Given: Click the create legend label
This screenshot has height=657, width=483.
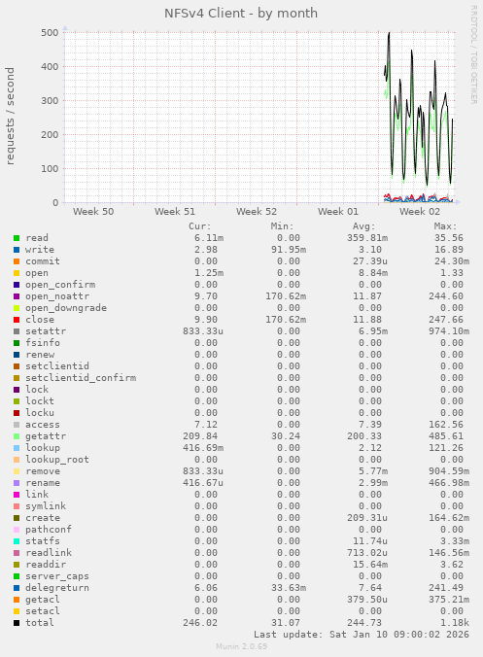Looking at the screenshot, I should coord(43,518).
